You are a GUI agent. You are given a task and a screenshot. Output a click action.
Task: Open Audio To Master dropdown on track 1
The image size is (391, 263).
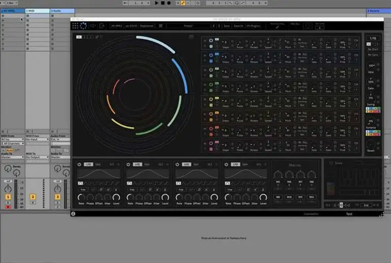tap(12, 157)
